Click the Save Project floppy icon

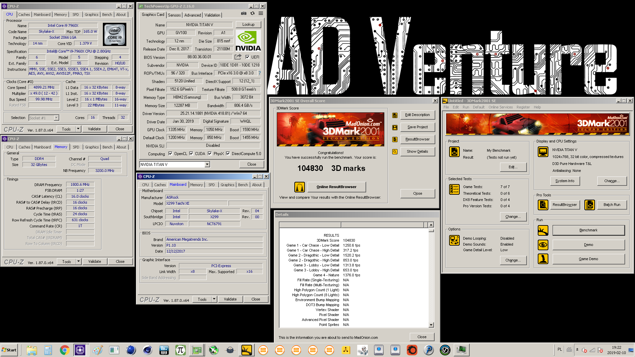coord(395,127)
